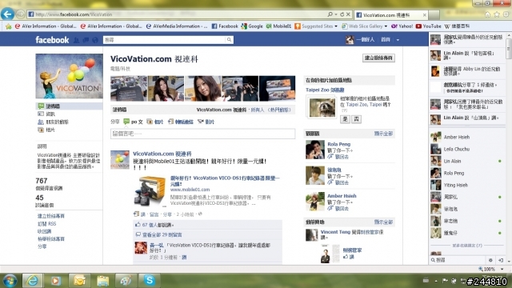
Task: Click the button at top right of page title
Action: [378, 58]
